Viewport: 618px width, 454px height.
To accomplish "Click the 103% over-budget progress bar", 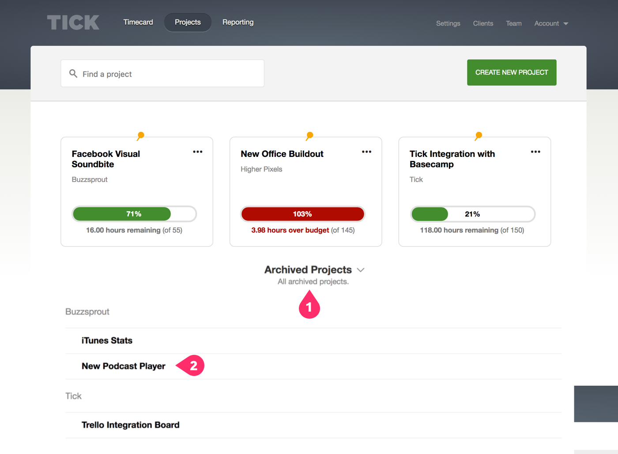I will [x=302, y=214].
